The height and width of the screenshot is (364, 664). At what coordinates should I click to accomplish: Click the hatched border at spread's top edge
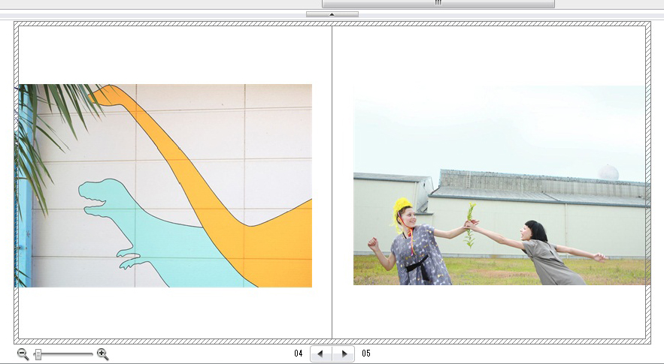(332, 24)
